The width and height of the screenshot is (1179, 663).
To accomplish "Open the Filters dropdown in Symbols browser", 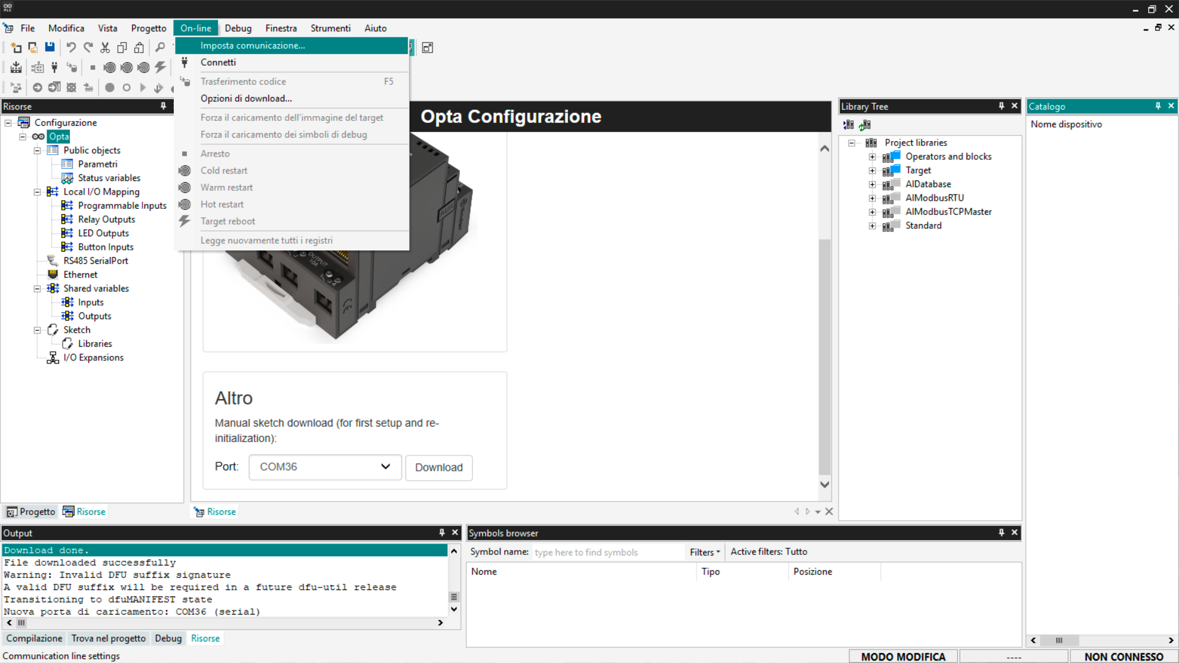I will tap(704, 552).
